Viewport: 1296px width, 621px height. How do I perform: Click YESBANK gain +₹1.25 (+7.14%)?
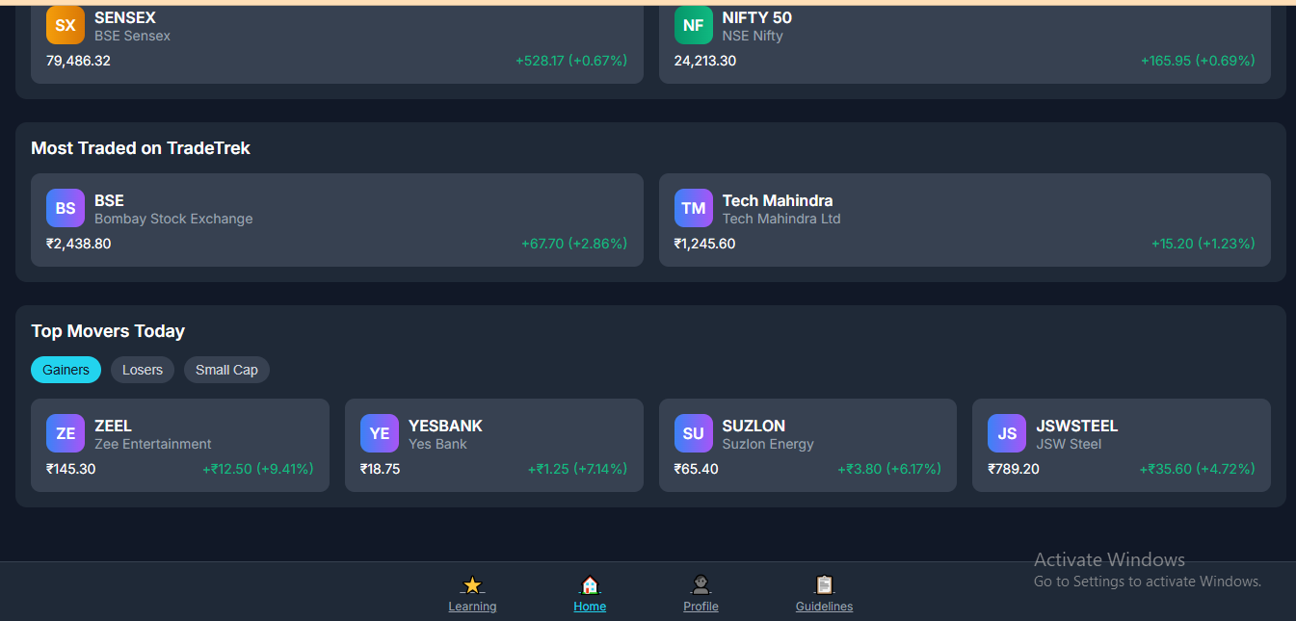pos(578,469)
